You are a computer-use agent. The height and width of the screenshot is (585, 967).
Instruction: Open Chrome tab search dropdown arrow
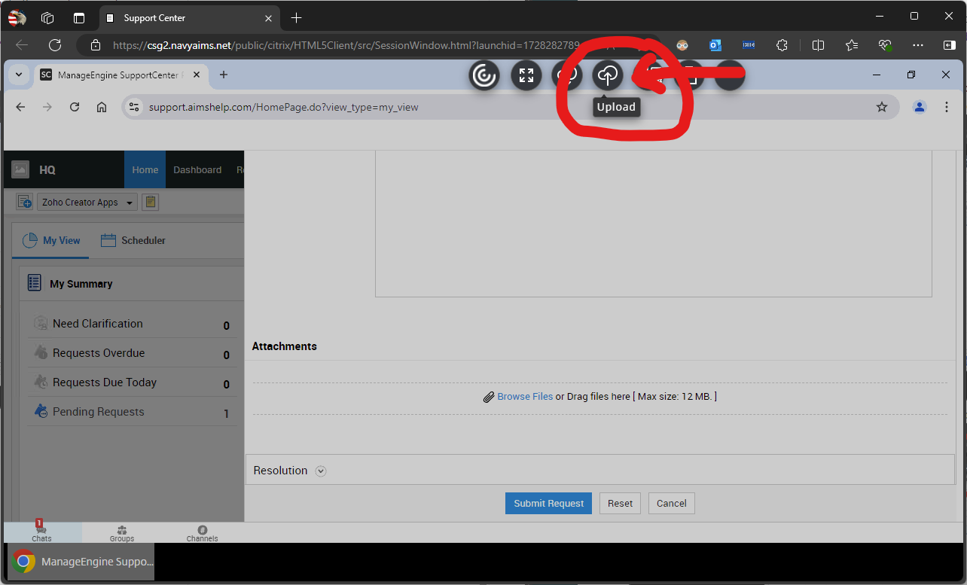18,75
